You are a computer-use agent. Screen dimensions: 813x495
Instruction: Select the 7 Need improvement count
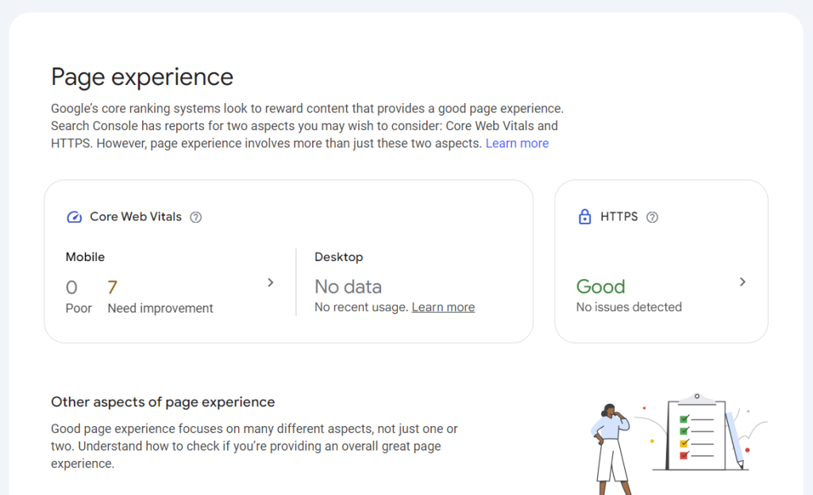(112, 287)
